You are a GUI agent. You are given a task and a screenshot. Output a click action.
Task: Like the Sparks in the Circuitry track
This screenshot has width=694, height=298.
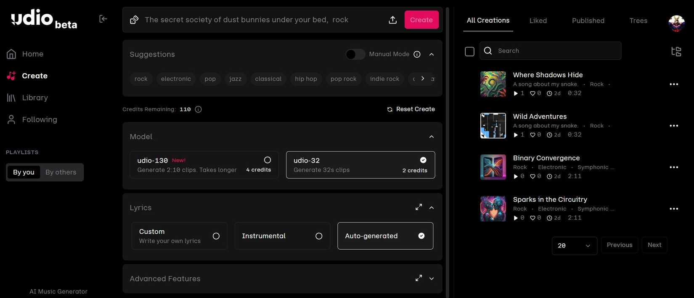(532, 218)
